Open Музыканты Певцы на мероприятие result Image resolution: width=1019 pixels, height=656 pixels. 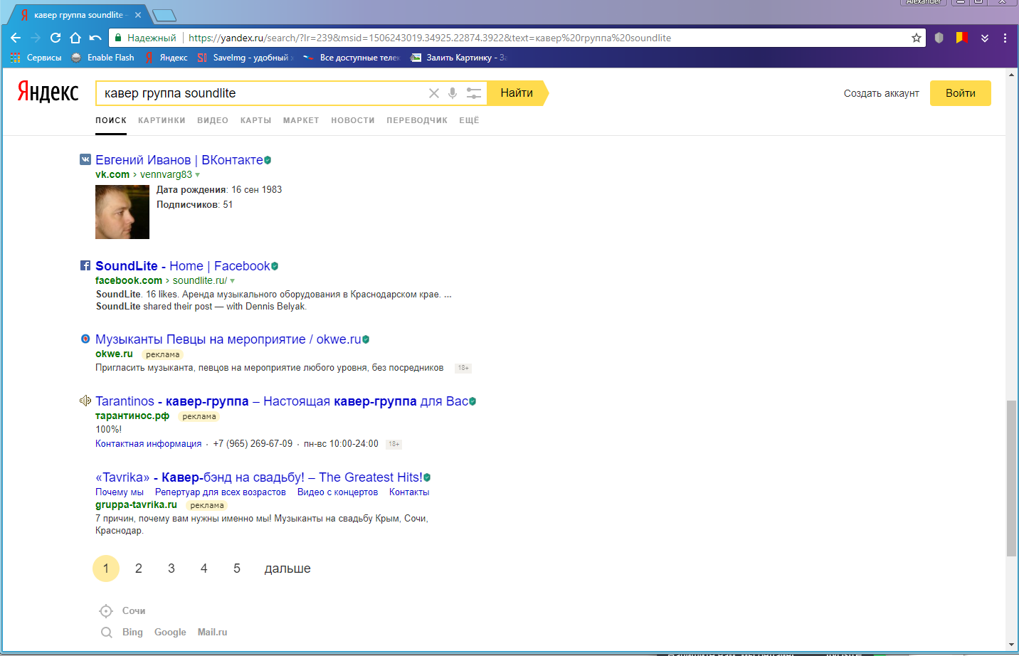[x=228, y=339]
